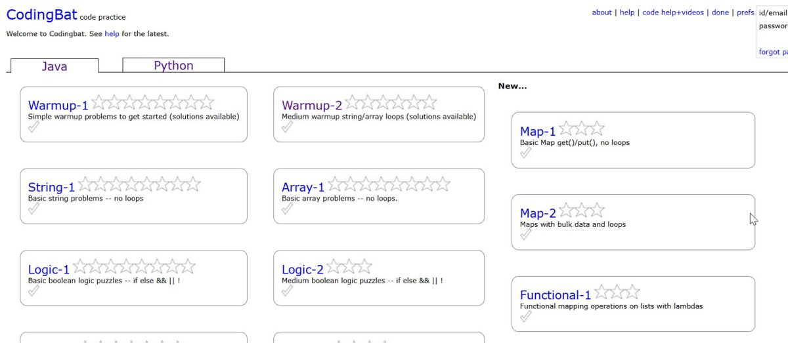Click 'Medium boolean logic puzzles' description

click(362, 280)
